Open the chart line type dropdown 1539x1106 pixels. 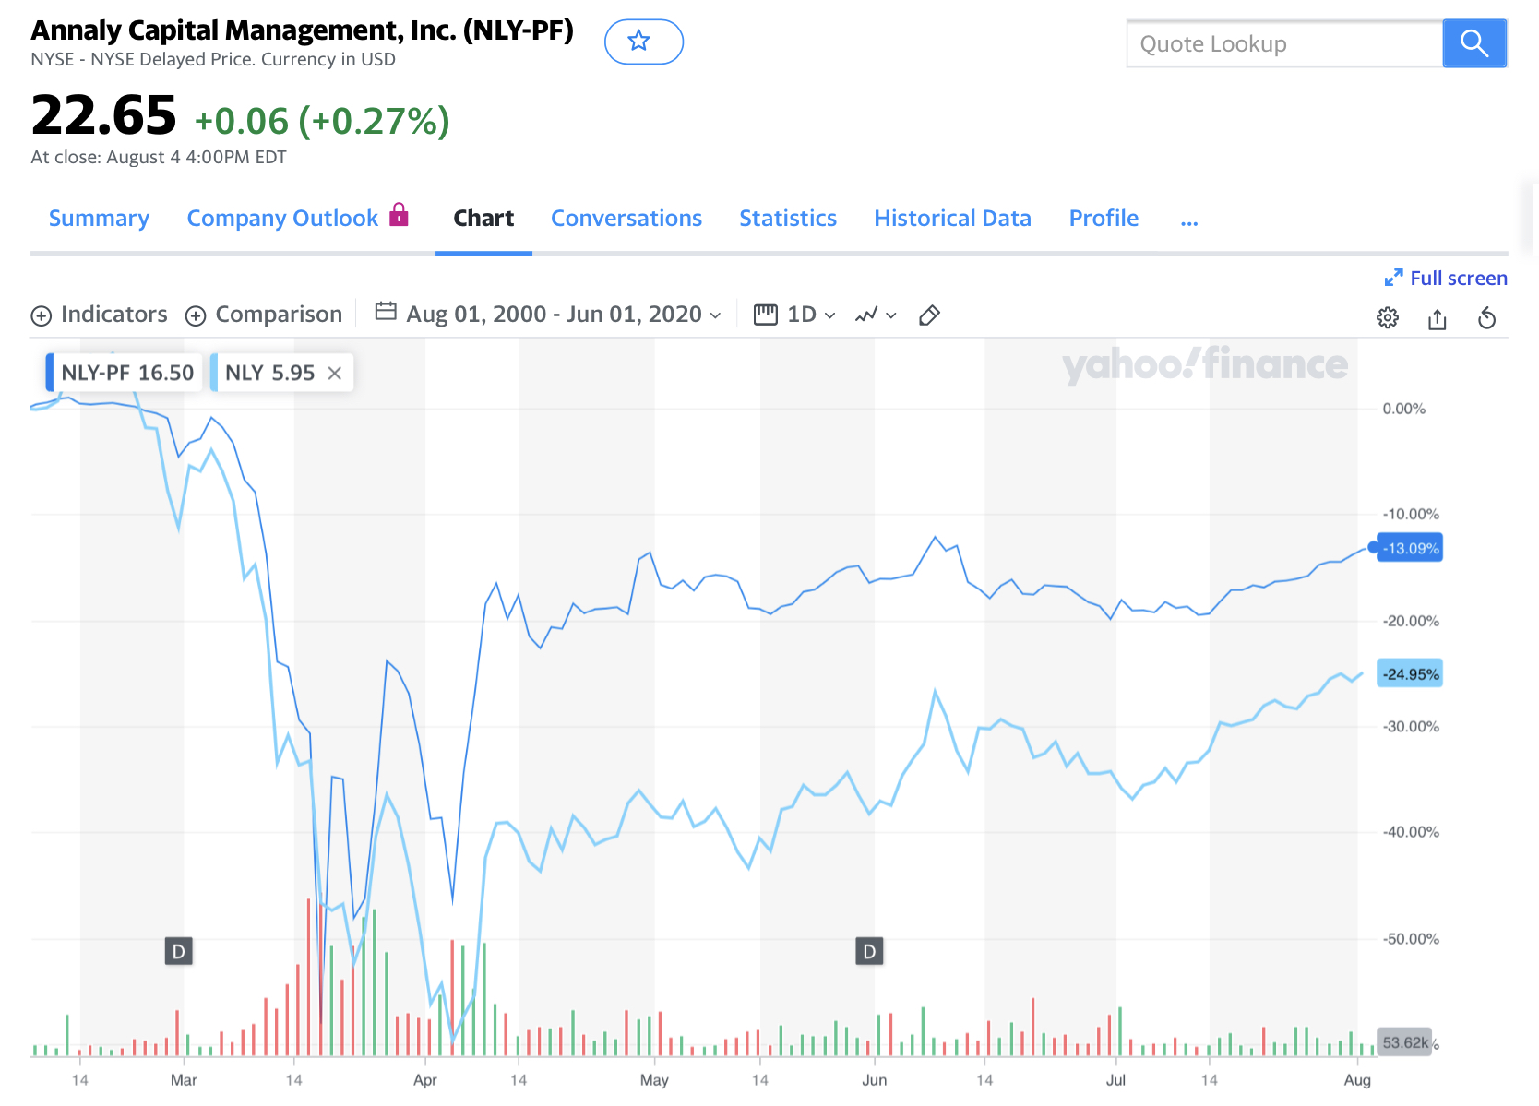[x=876, y=315]
